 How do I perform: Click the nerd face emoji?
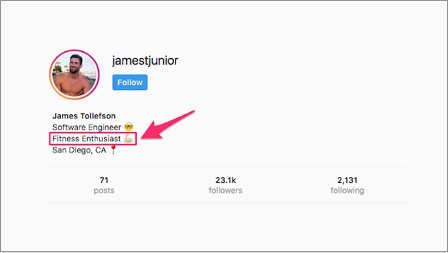(129, 126)
